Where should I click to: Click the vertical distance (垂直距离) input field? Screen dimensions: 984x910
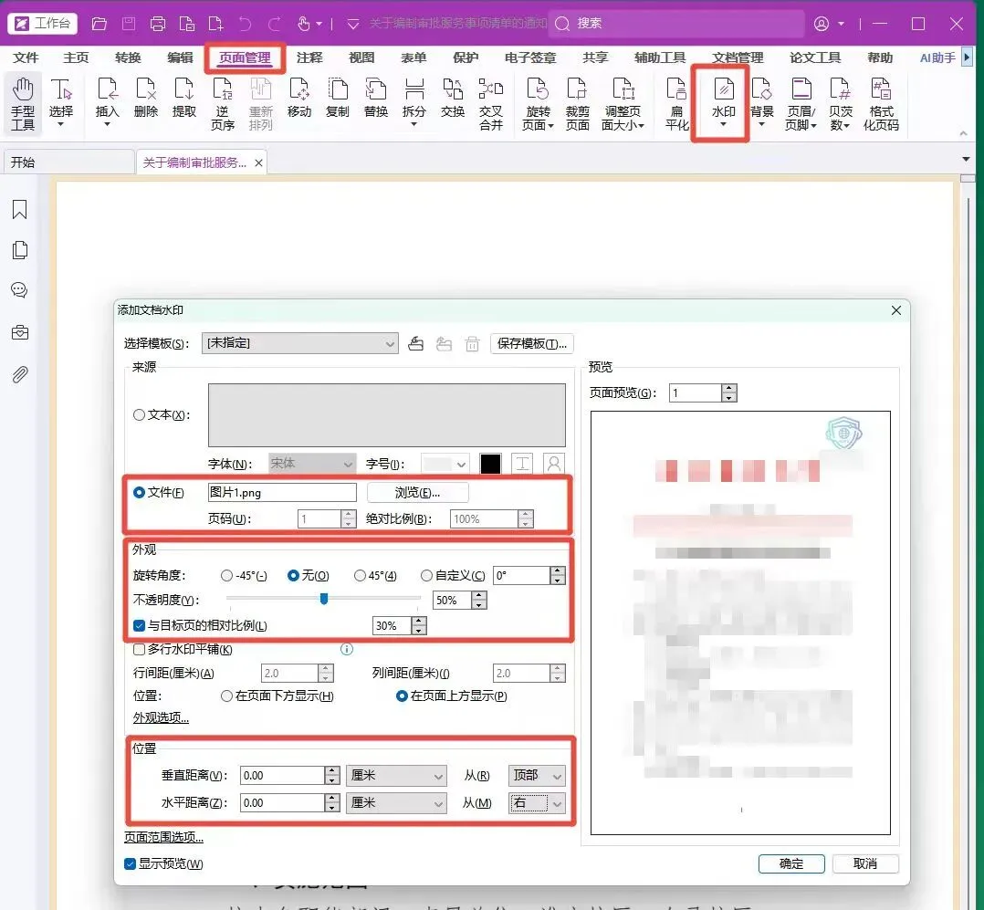[282, 776]
